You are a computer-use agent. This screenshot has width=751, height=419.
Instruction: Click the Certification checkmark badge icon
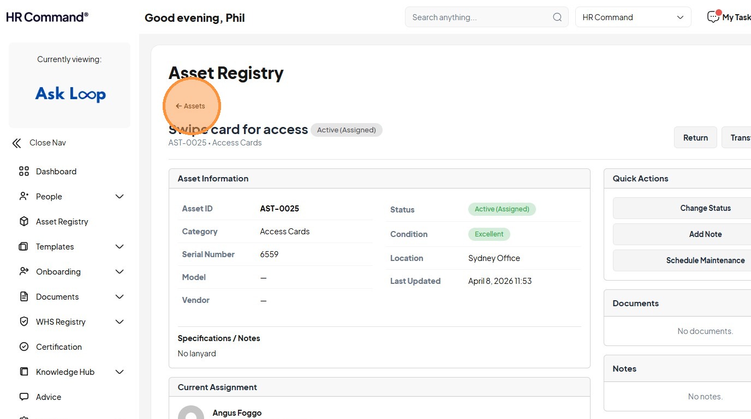(x=24, y=347)
